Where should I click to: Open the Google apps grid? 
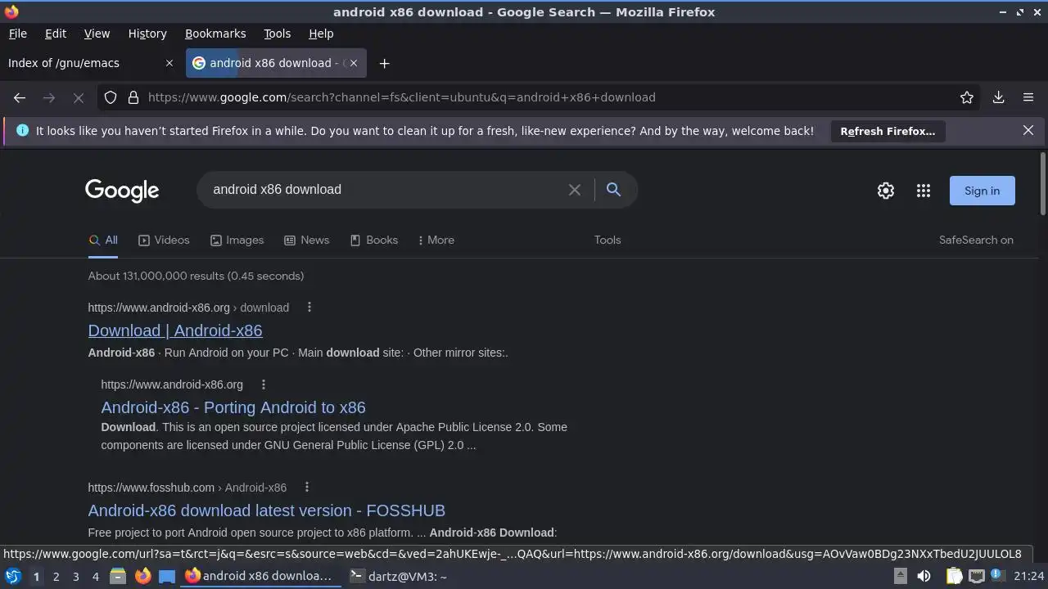[x=924, y=191]
